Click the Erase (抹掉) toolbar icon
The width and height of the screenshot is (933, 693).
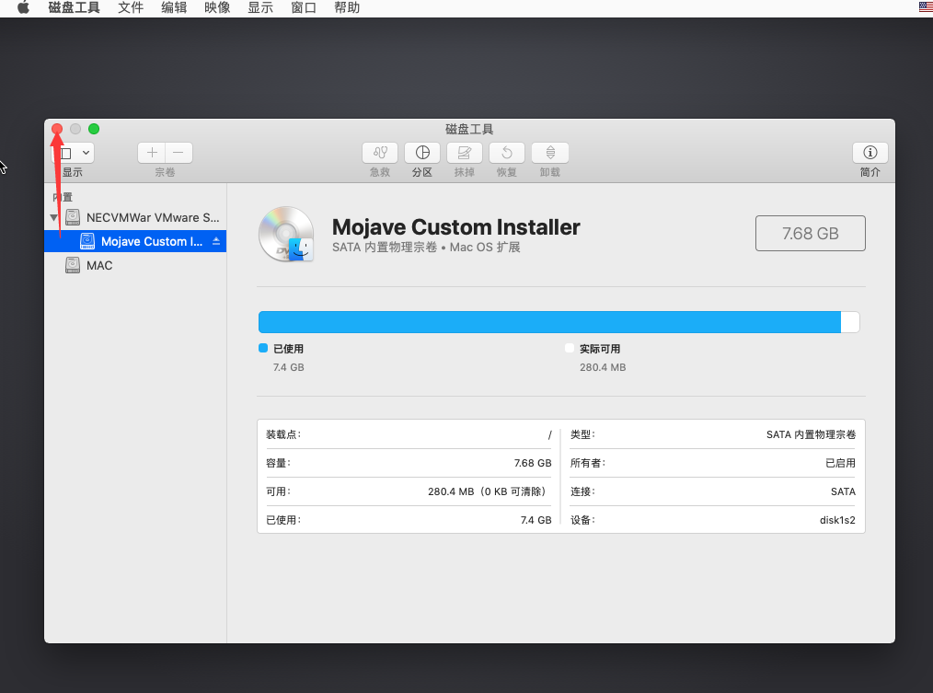pos(465,153)
